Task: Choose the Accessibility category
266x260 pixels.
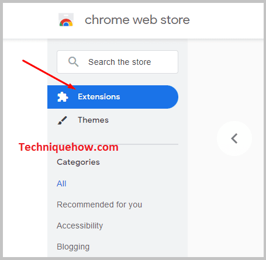Action: coord(80,226)
